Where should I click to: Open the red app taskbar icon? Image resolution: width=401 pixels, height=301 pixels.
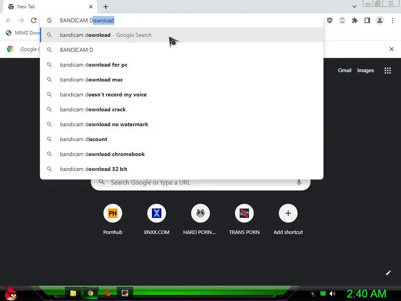(125, 293)
